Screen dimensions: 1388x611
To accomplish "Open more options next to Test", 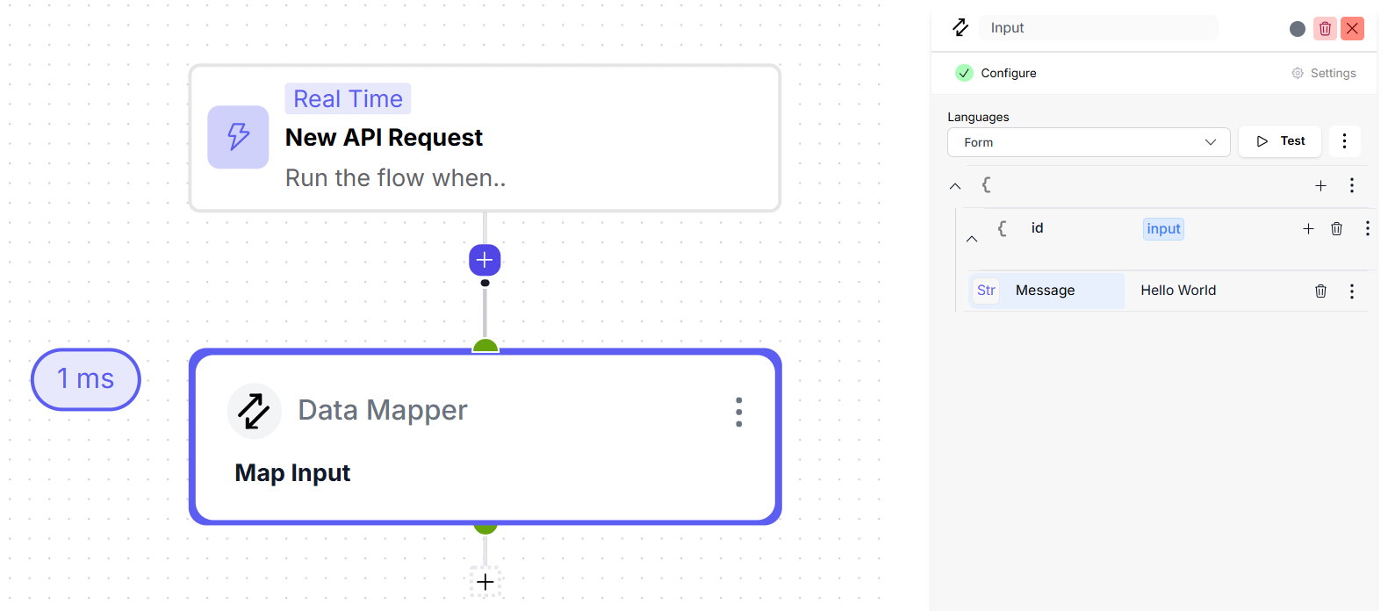I will (x=1344, y=141).
